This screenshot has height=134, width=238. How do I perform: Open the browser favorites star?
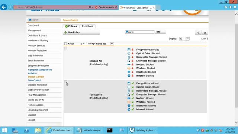tap(231, 7)
